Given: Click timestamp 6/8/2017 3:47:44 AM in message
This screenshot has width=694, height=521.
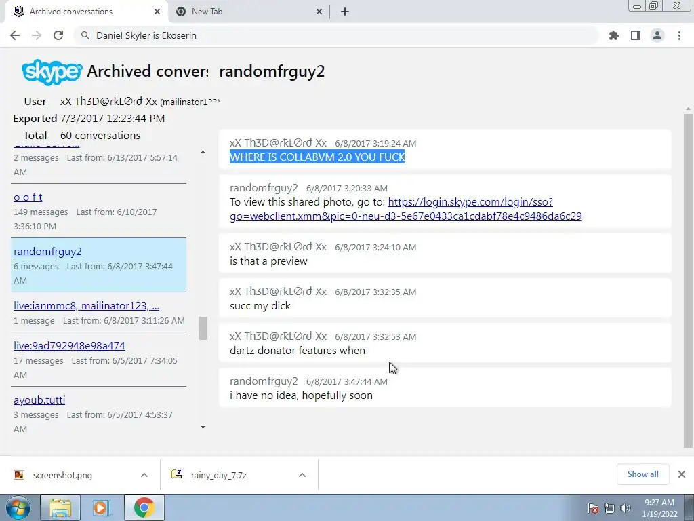Looking at the screenshot, I should (346, 381).
